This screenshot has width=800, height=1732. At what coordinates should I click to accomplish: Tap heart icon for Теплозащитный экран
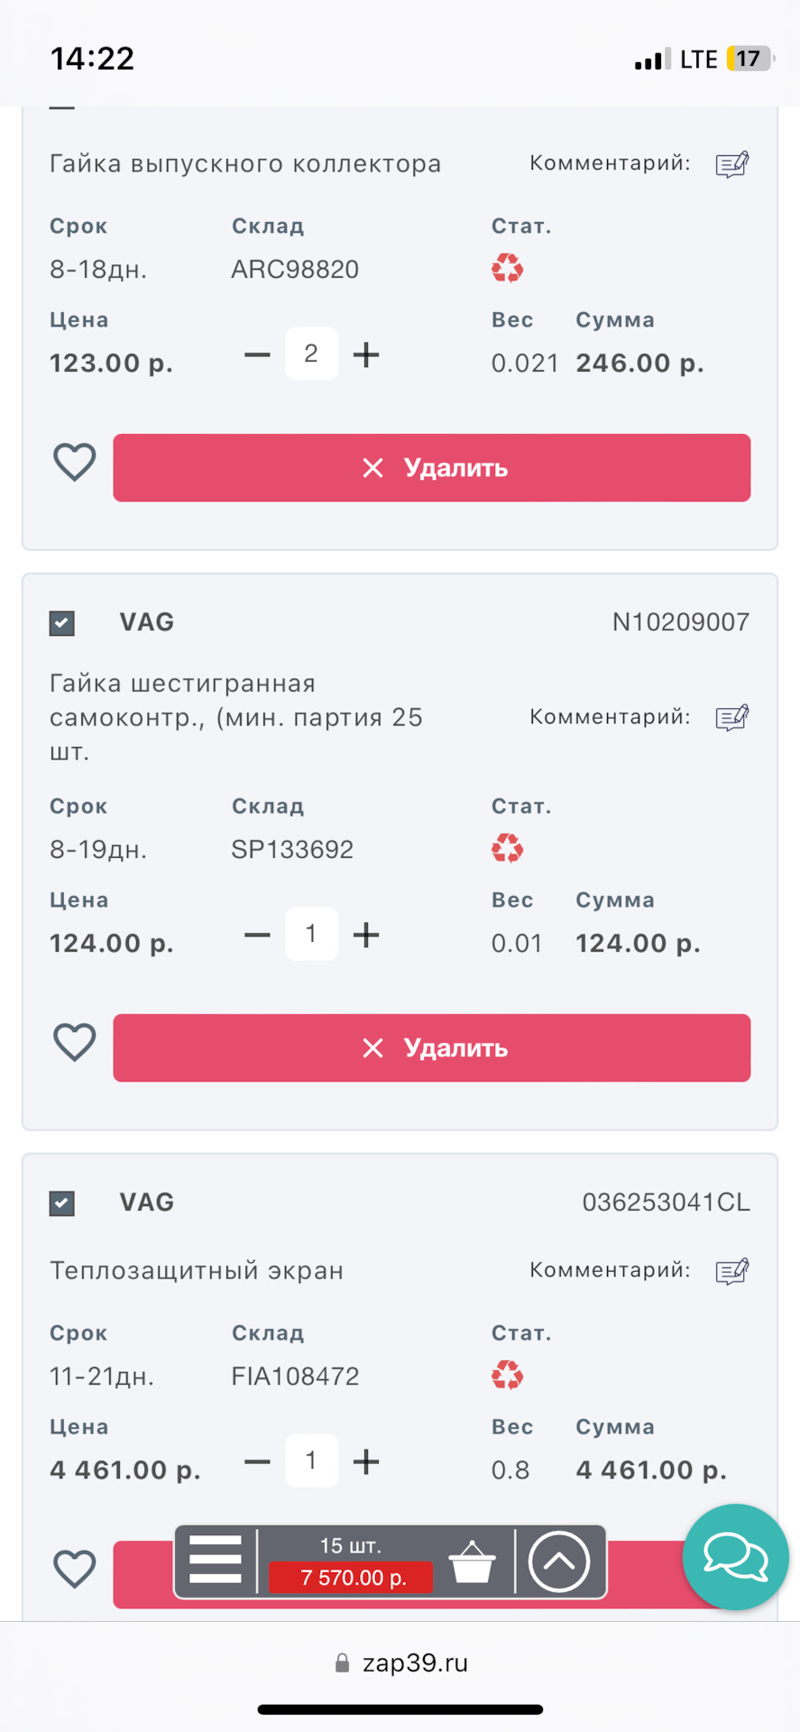pyautogui.click(x=75, y=1569)
